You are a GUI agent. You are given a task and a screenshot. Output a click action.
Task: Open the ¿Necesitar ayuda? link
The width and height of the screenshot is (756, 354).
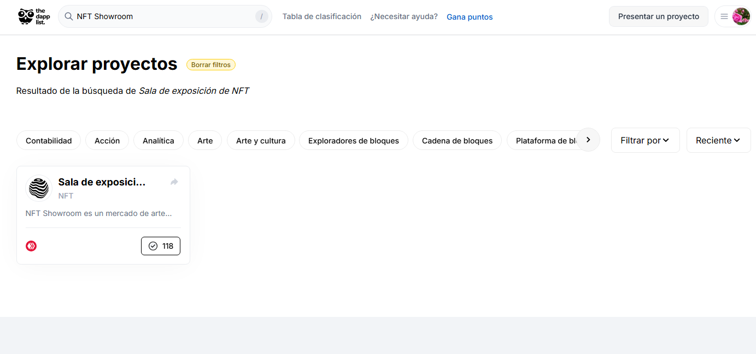tap(404, 16)
